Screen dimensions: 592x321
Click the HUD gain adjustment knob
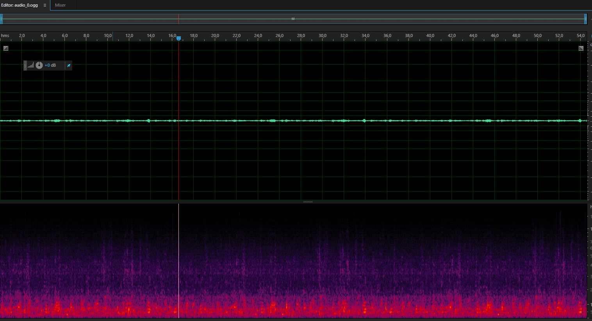[39, 65]
